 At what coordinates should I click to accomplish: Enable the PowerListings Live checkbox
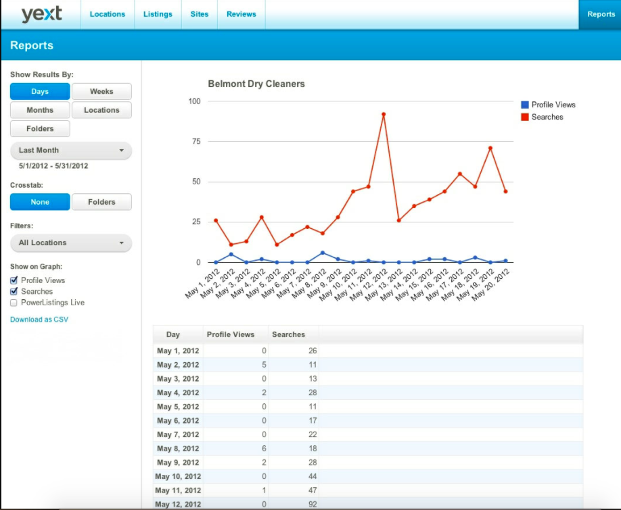pos(14,303)
